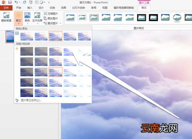Choose brightness 0% contrast +40% thumbnail in last row
Viewport: 192px width, 139px height.
point(55,93)
